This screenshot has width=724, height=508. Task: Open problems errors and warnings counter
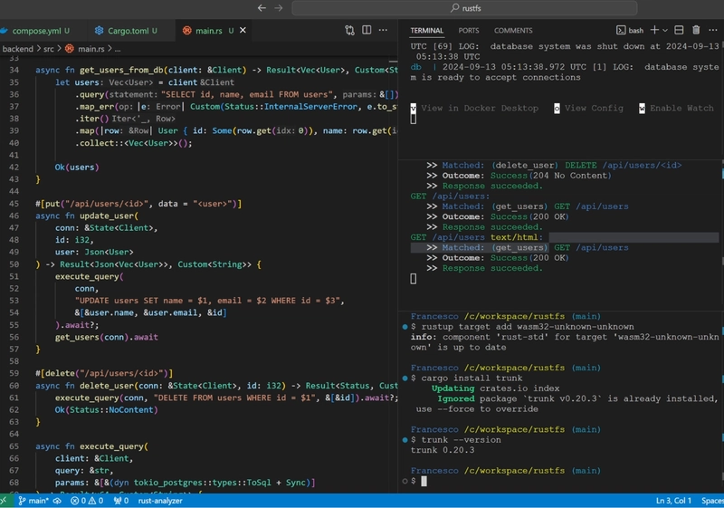87,501
